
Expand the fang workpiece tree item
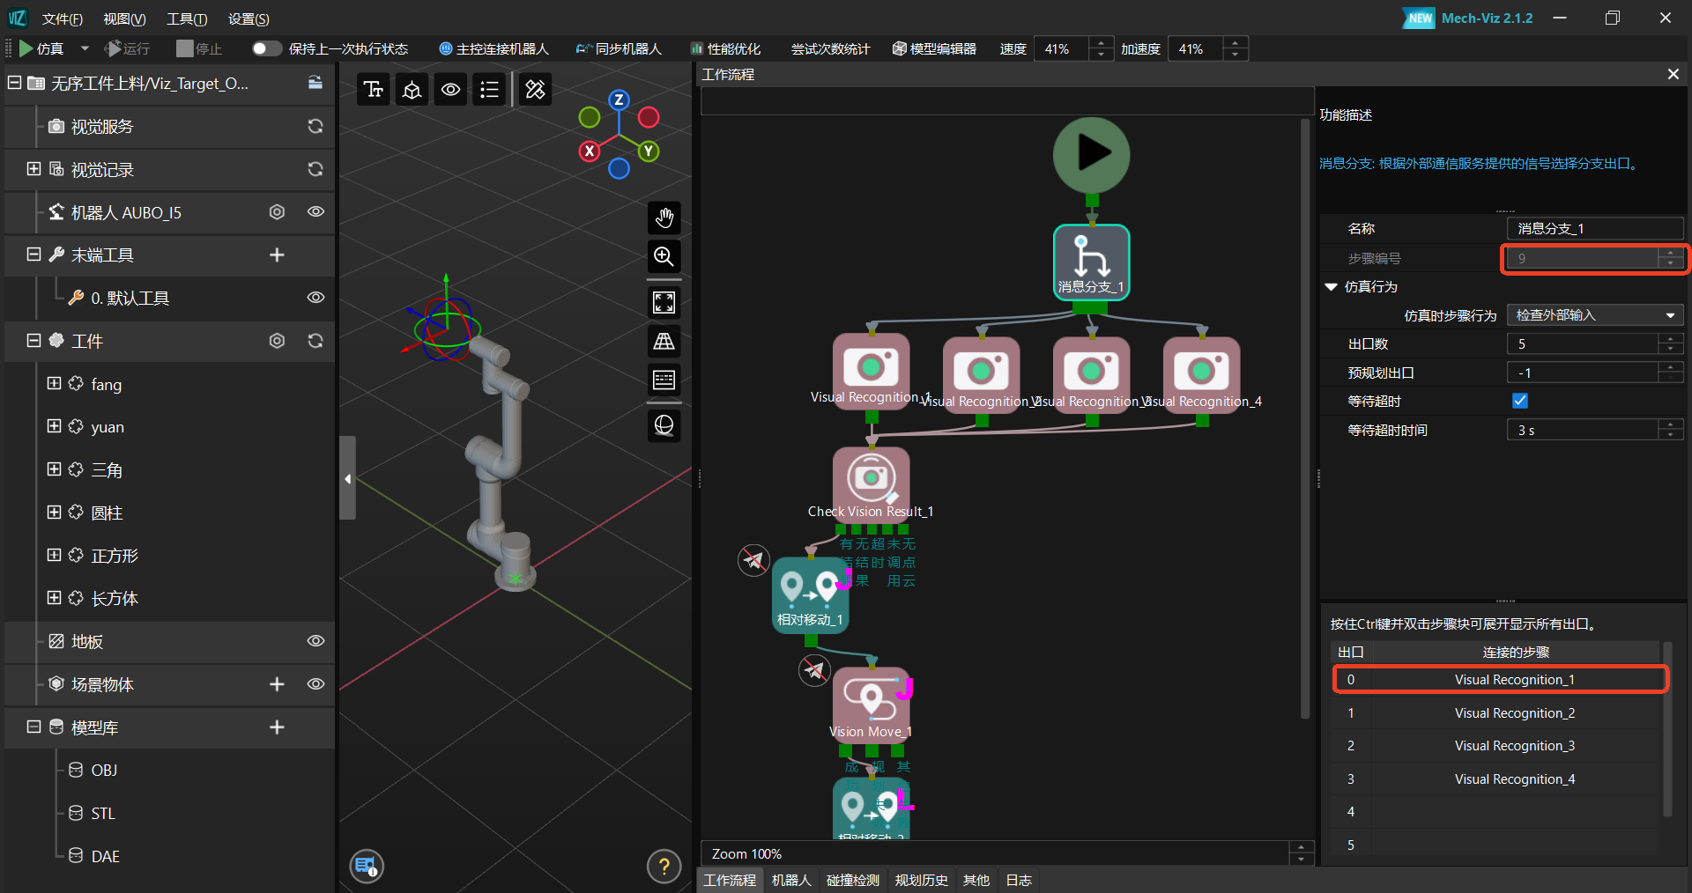54,384
